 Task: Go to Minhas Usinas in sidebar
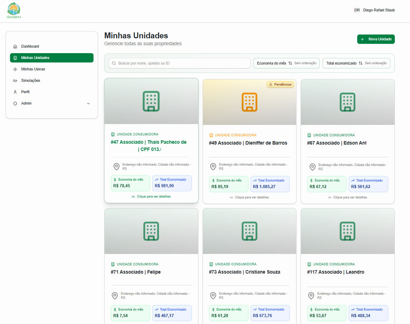click(x=33, y=69)
